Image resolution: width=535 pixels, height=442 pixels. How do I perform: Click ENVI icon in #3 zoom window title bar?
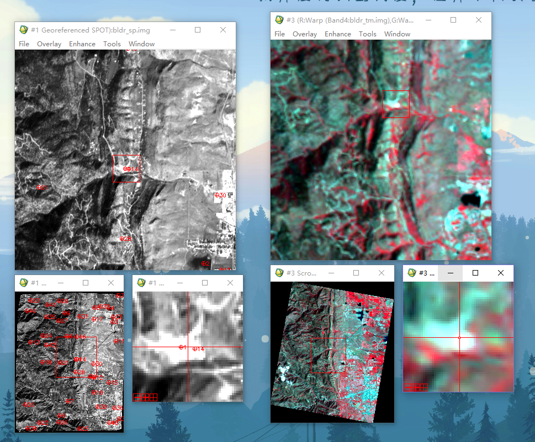pos(412,273)
